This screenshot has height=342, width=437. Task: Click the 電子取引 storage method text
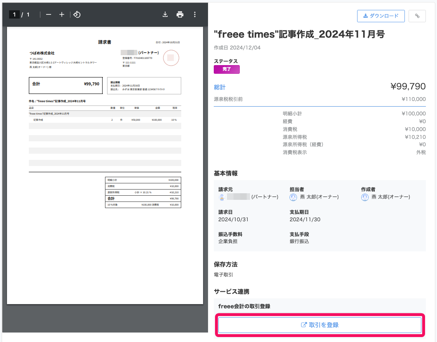(x=223, y=275)
